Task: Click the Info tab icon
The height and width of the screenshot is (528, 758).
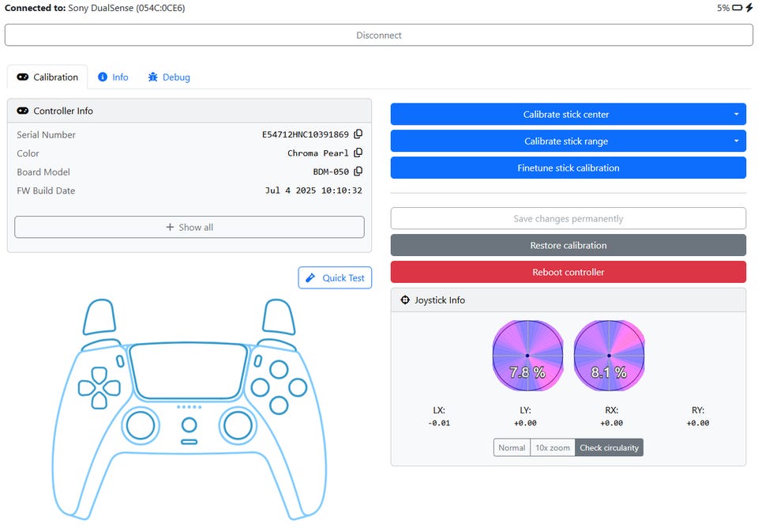Action: pos(103,77)
